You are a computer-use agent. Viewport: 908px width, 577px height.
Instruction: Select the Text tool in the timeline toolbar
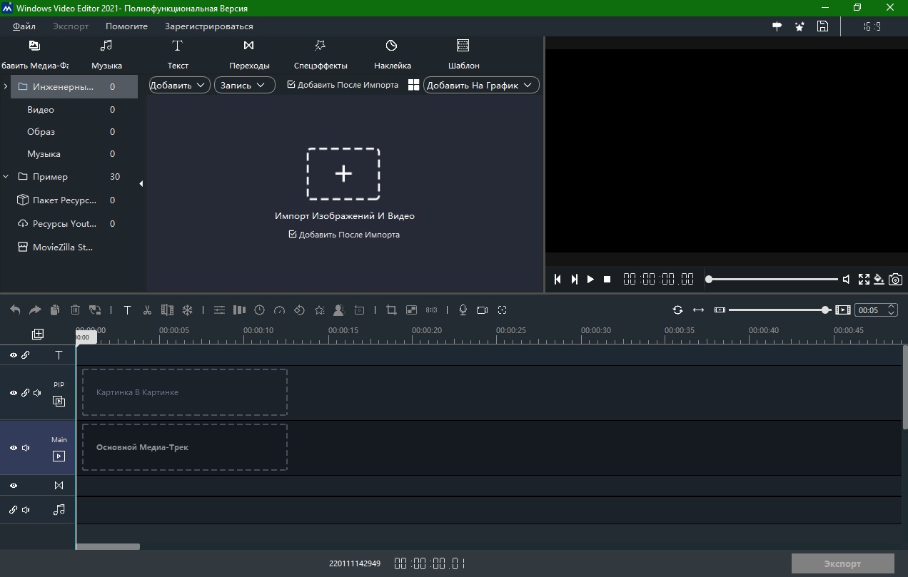pyautogui.click(x=127, y=310)
